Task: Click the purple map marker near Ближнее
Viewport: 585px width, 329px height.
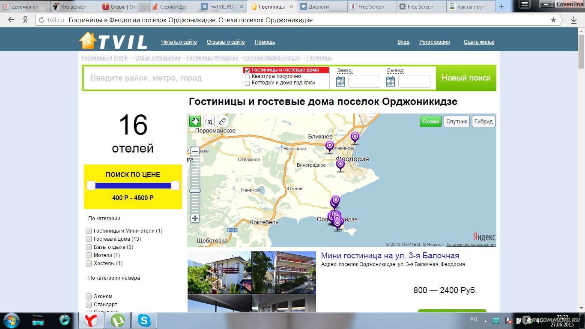Action: tap(329, 147)
